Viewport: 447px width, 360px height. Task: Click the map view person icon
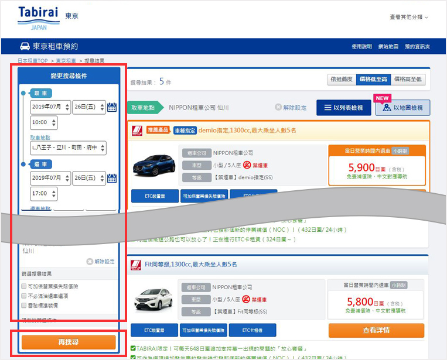tap(387, 108)
